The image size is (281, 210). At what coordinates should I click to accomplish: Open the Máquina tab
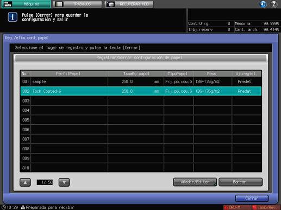(26, 4)
